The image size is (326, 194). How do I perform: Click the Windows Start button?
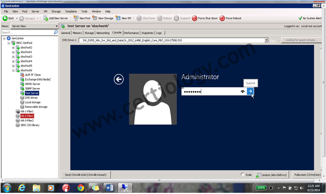pos(7,188)
